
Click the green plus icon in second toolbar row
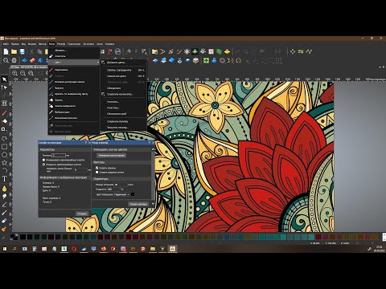click(x=206, y=60)
